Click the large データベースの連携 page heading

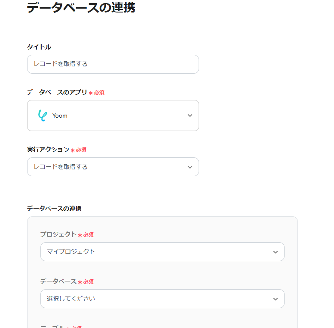[x=81, y=7]
